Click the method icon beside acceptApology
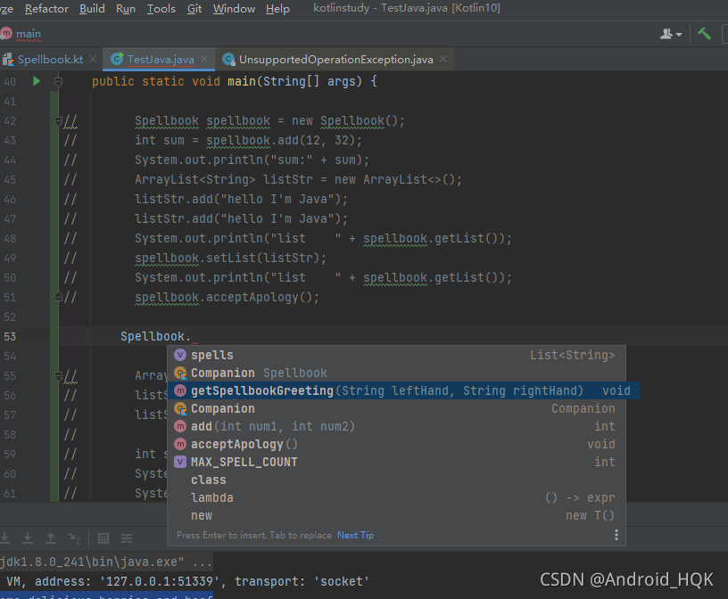 180,445
